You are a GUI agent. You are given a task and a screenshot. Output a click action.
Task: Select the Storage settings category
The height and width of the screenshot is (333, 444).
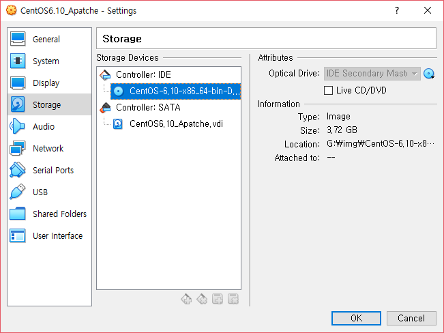click(49, 104)
